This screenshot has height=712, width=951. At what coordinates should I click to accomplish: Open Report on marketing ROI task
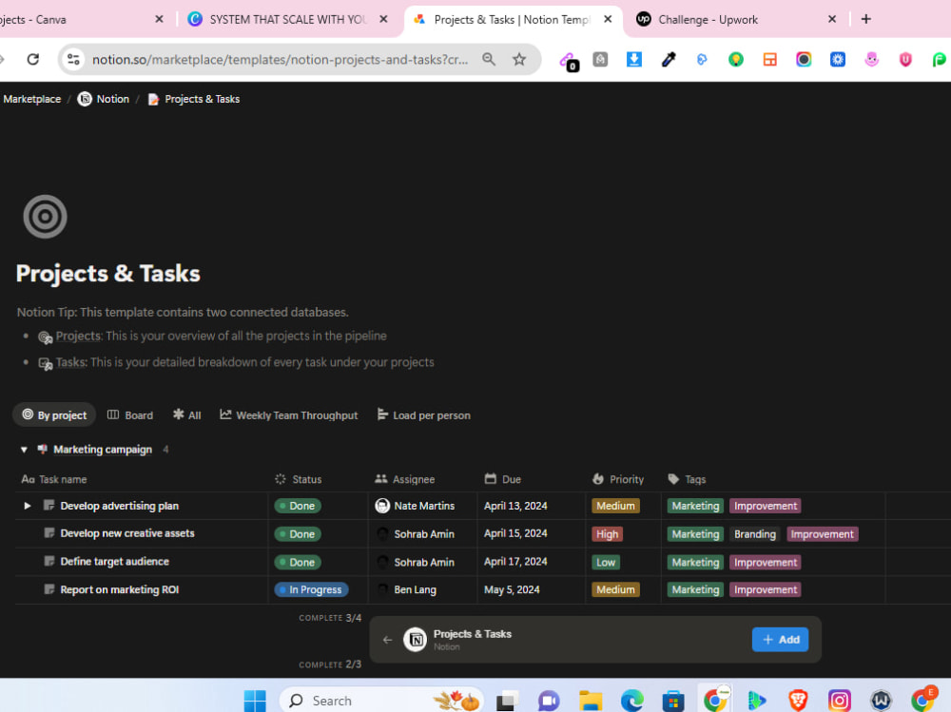pyautogui.click(x=120, y=589)
